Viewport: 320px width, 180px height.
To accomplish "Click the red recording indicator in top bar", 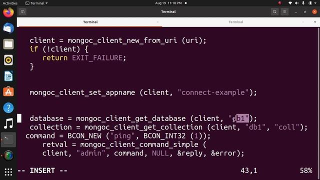I will coord(279,3).
